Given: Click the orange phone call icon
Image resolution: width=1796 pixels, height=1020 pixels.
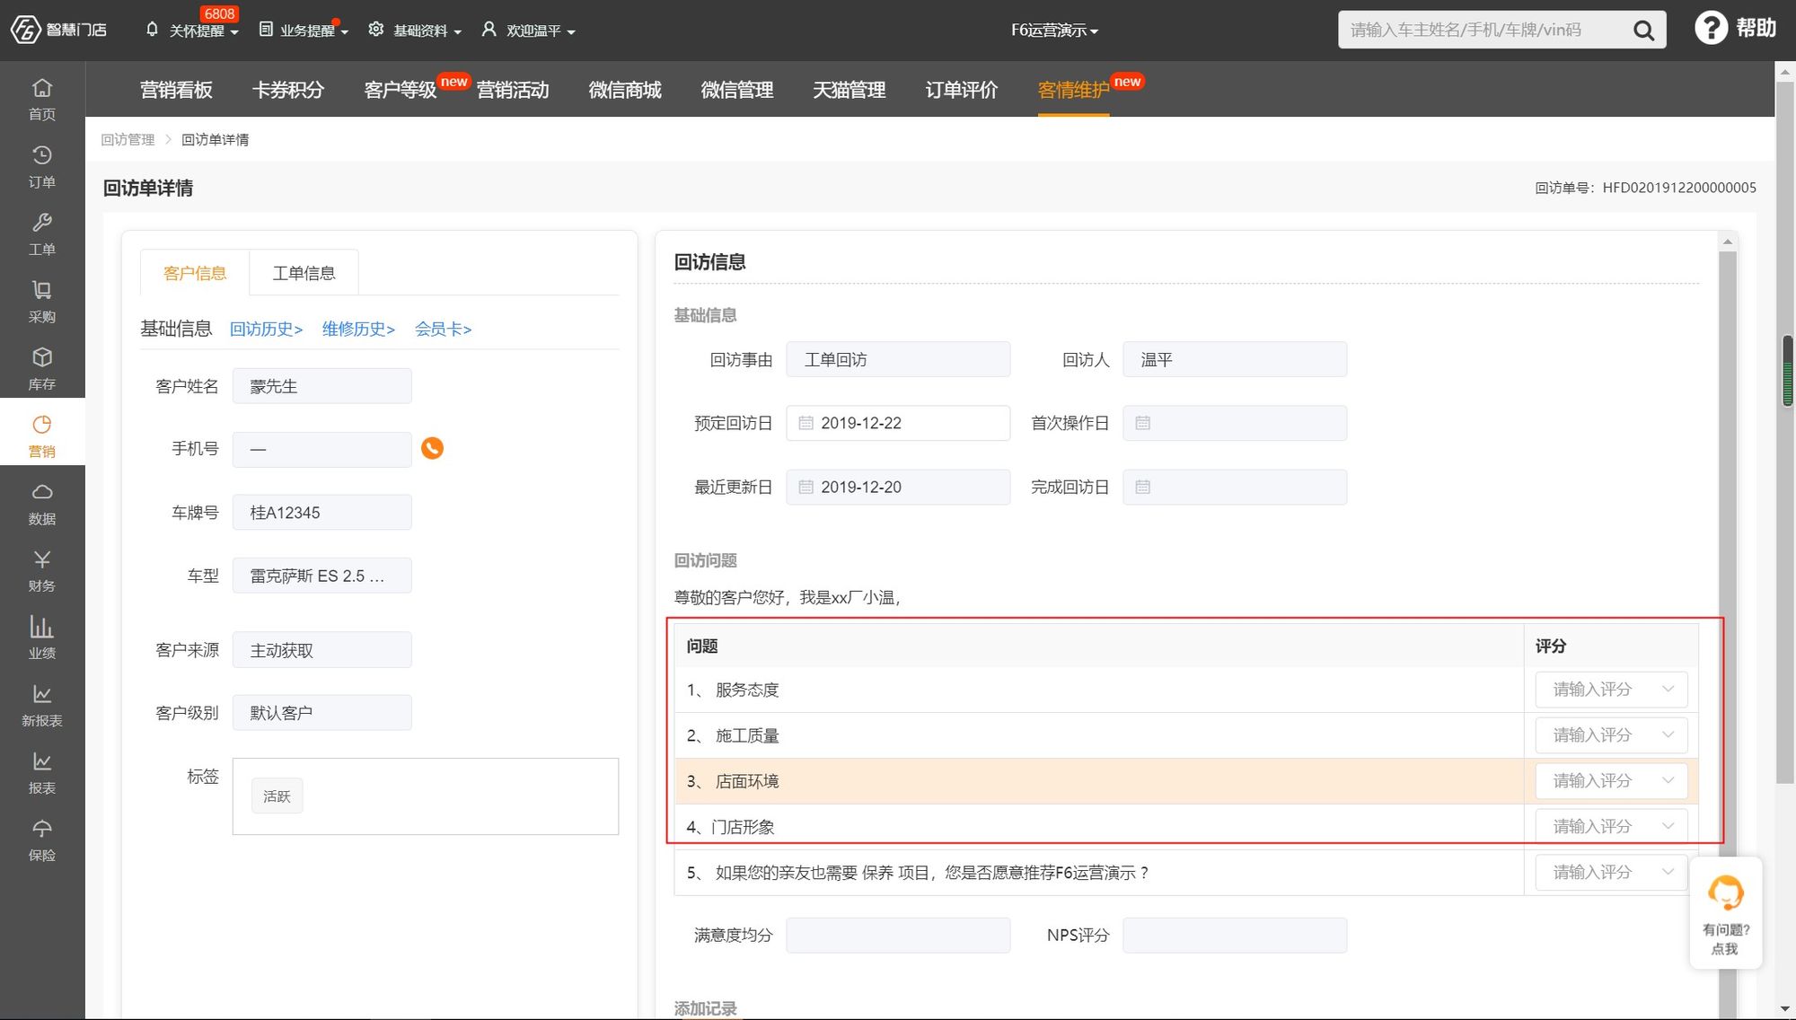Looking at the screenshot, I should 432,448.
